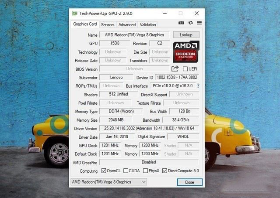
Task: Click the Device ID value 1002 15D8 - 17AA 3802
Action: click(x=177, y=78)
